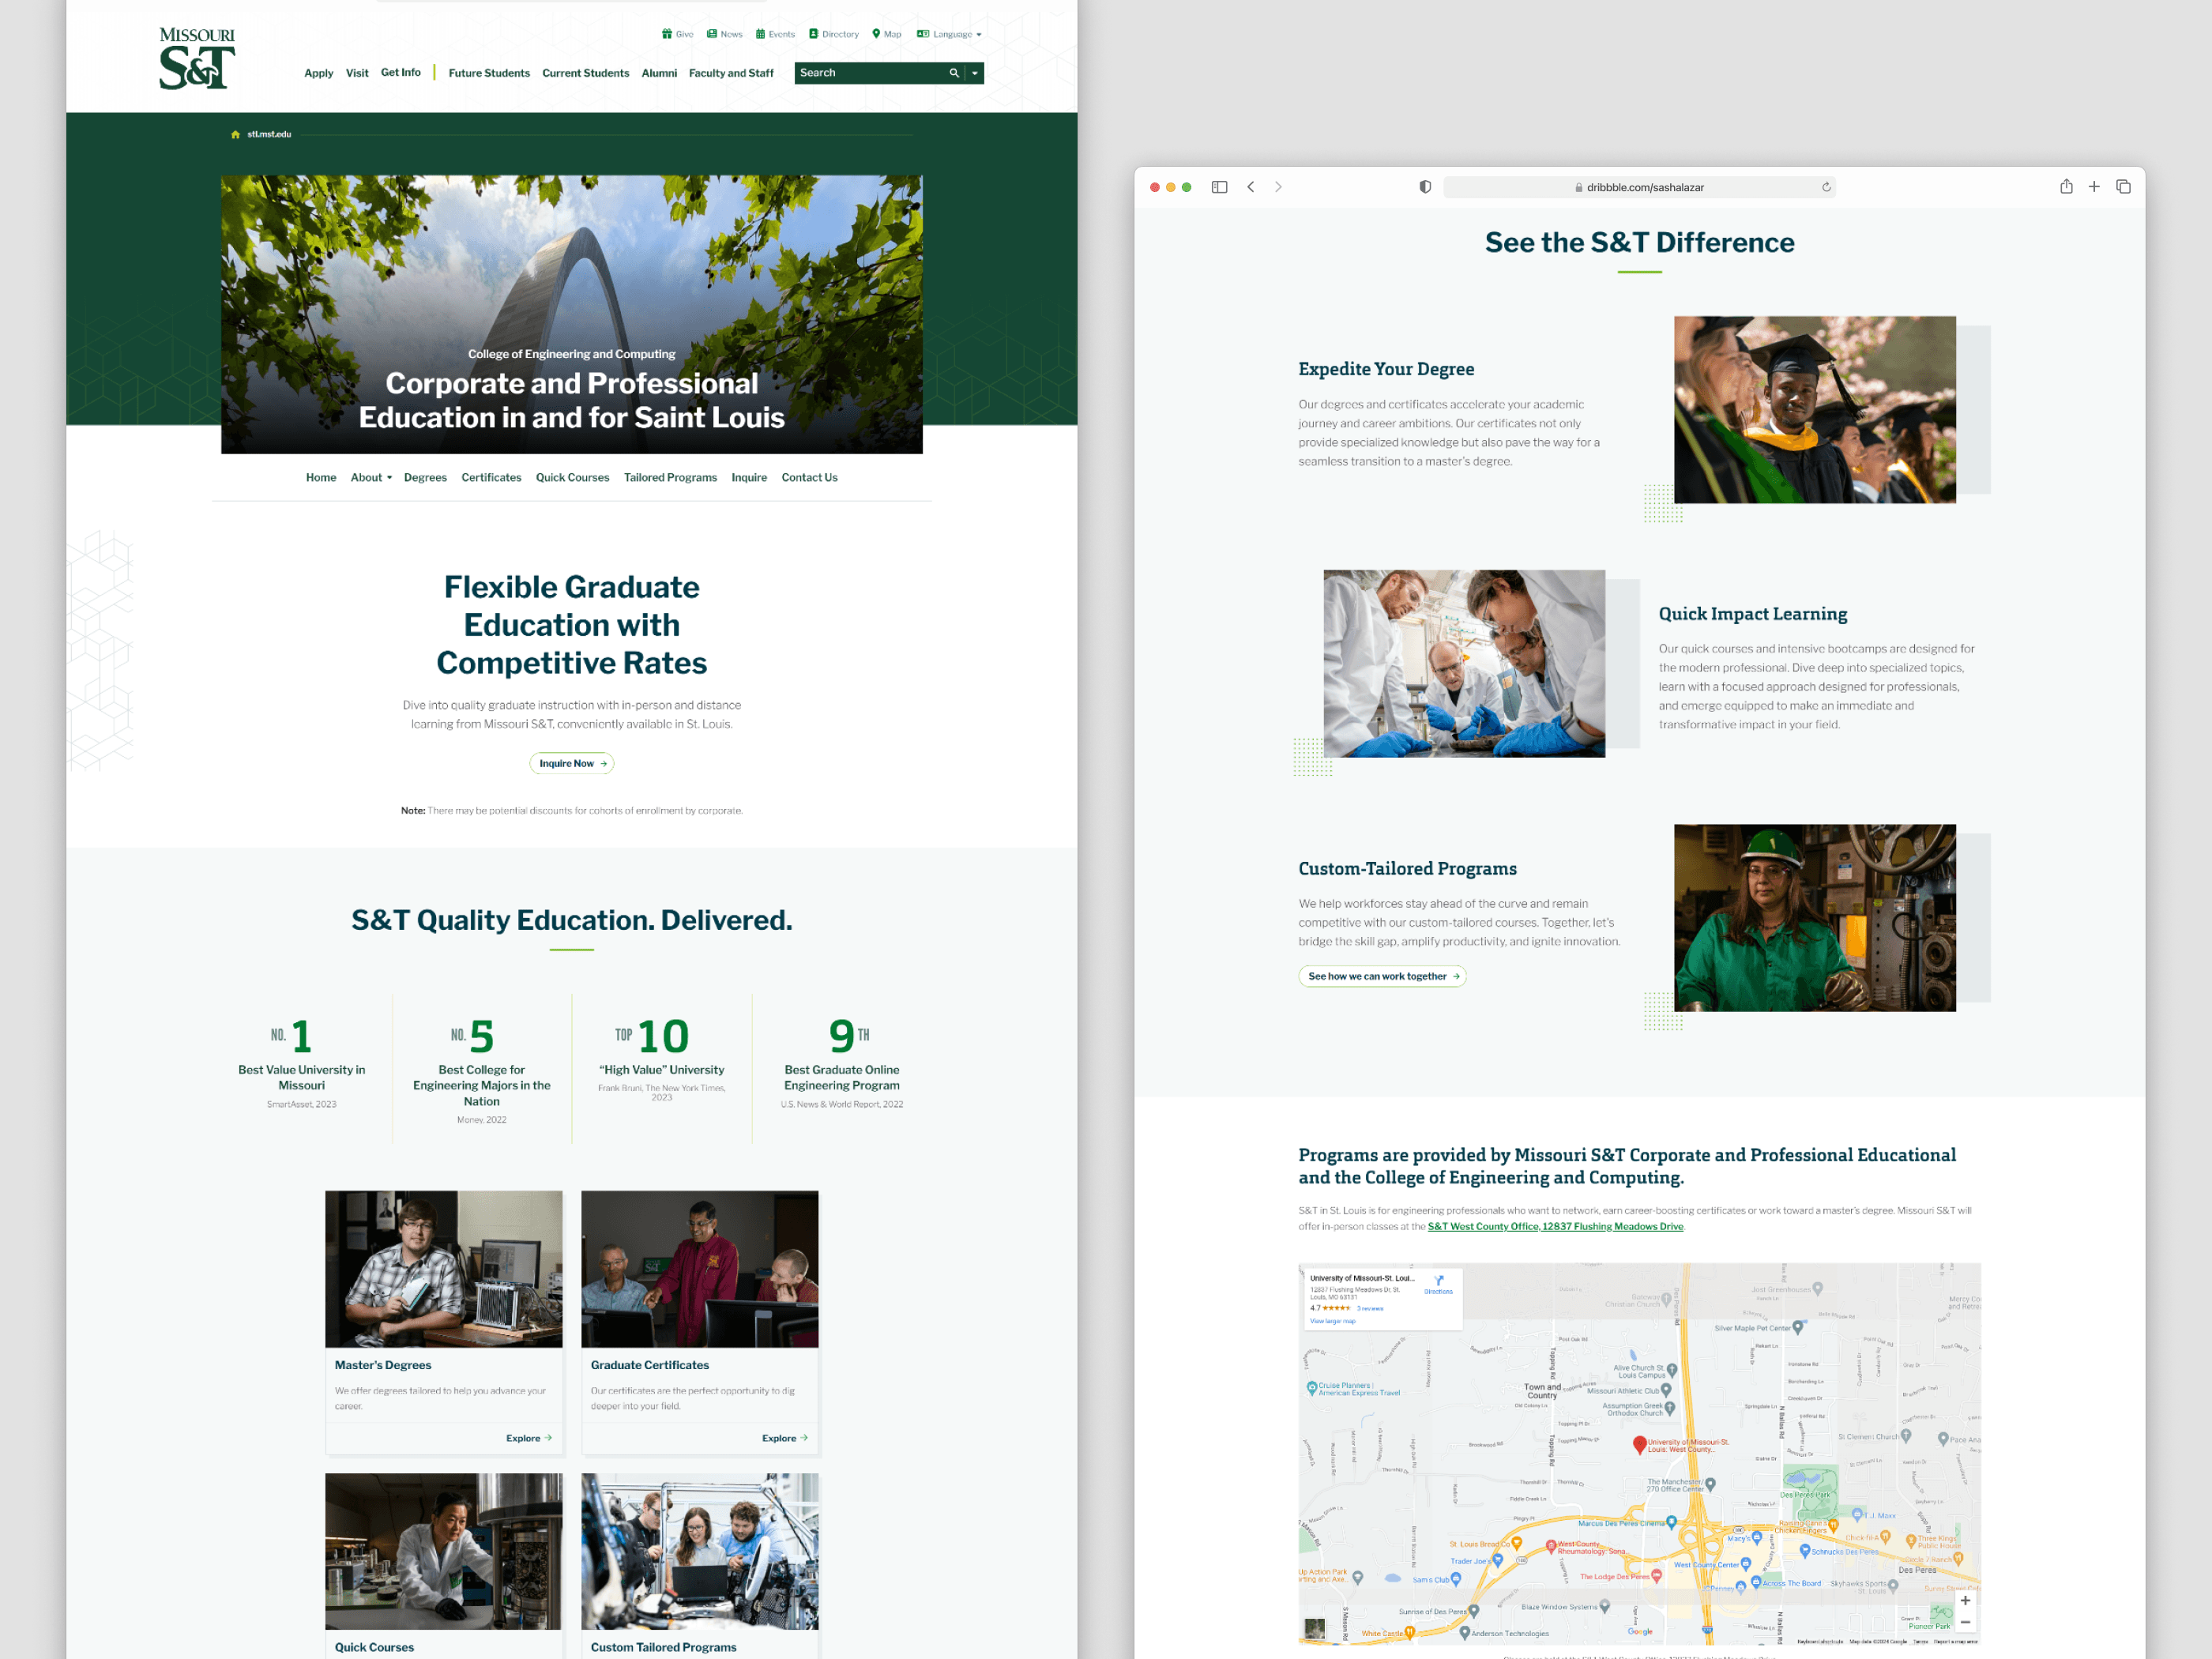The height and width of the screenshot is (1659, 2212).
Task: Open a new tab with plus icon
Action: [2093, 187]
